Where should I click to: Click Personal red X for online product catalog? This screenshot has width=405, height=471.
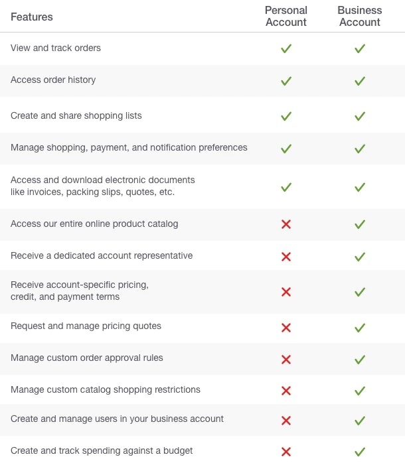tap(286, 224)
